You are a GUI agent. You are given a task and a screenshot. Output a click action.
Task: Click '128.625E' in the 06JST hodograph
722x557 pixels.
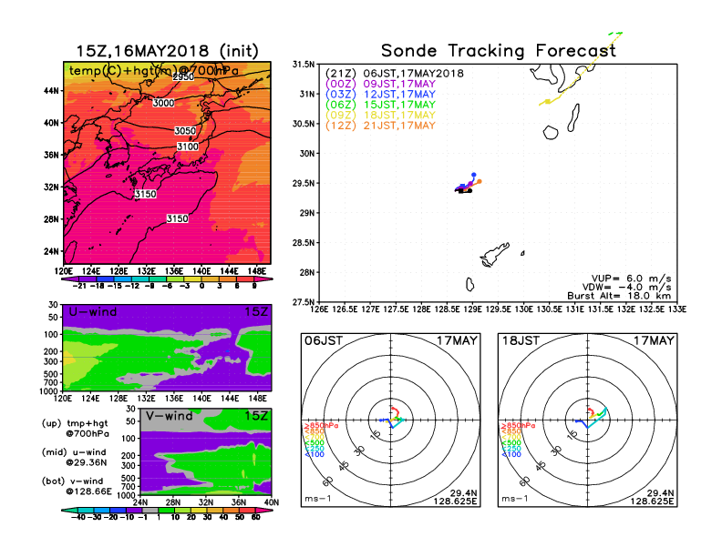pos(455,501)
